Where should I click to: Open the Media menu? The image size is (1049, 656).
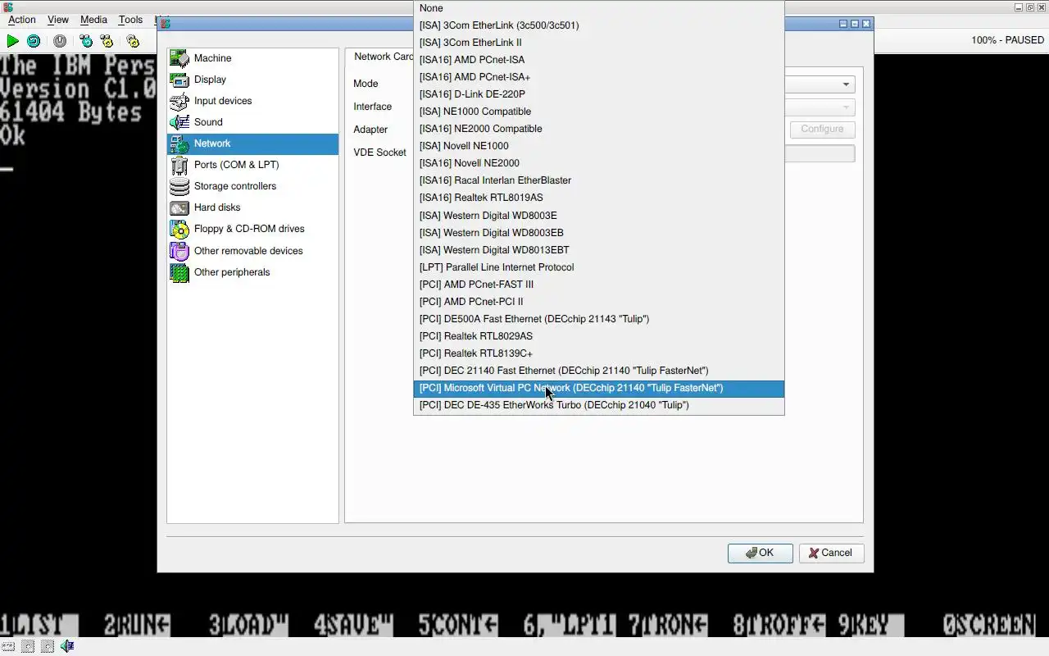93,20
